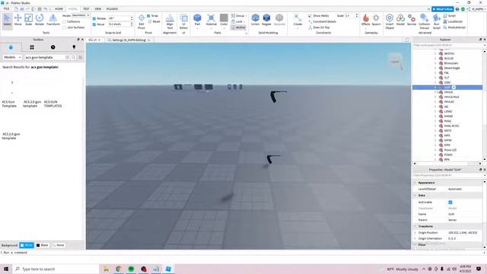
Task: Click the pivot Reset button
Action: 154,22
